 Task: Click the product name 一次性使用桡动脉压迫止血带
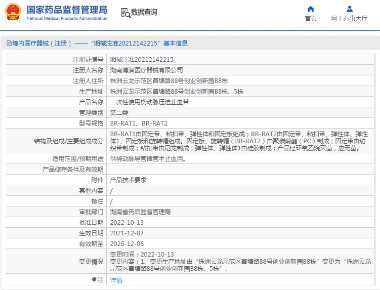pyautogui.click(x=149, y=102)
